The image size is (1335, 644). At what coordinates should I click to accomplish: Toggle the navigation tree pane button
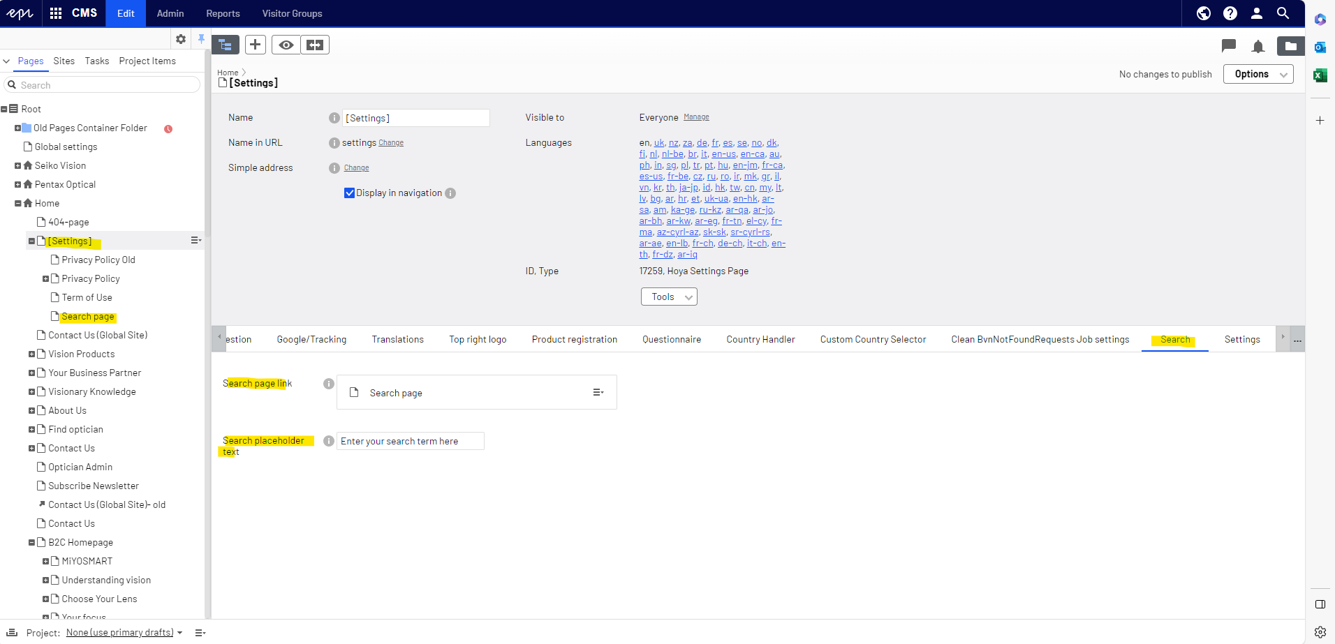point(226,45)
